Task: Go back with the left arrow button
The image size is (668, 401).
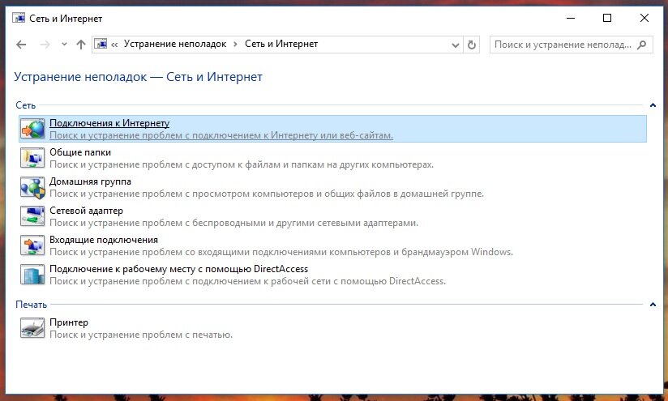Action: tap(21, 45)
